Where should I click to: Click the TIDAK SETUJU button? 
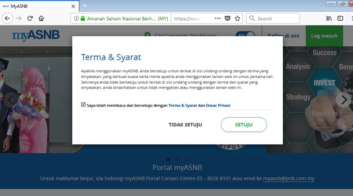[x=185, y=125]
